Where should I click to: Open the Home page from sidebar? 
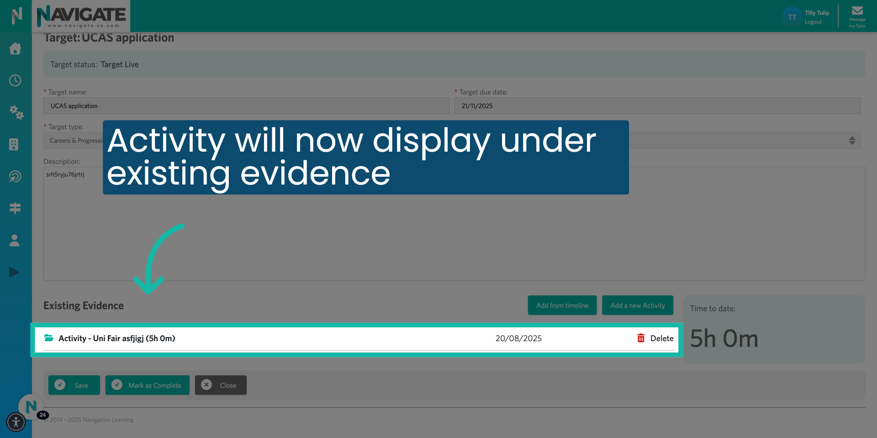point(15,49)
